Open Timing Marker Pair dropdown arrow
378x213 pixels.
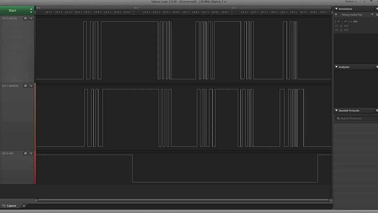[x=372, y=15]
